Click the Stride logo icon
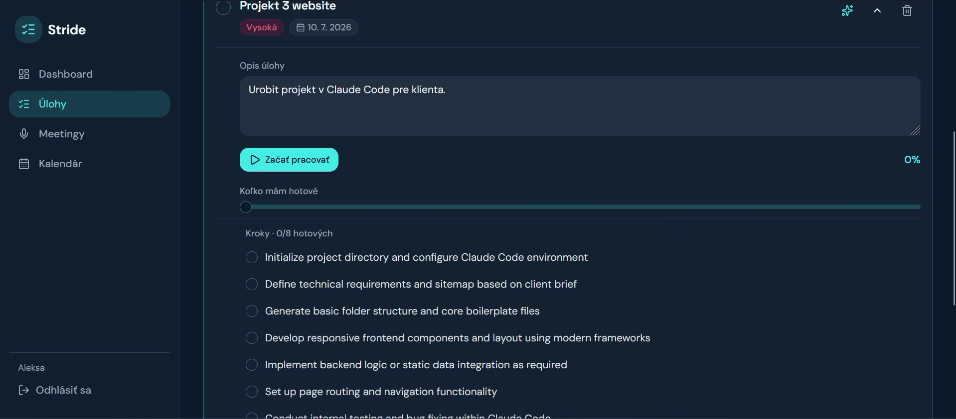The width and height of the screenshot is (956, 419). (28, 29)
